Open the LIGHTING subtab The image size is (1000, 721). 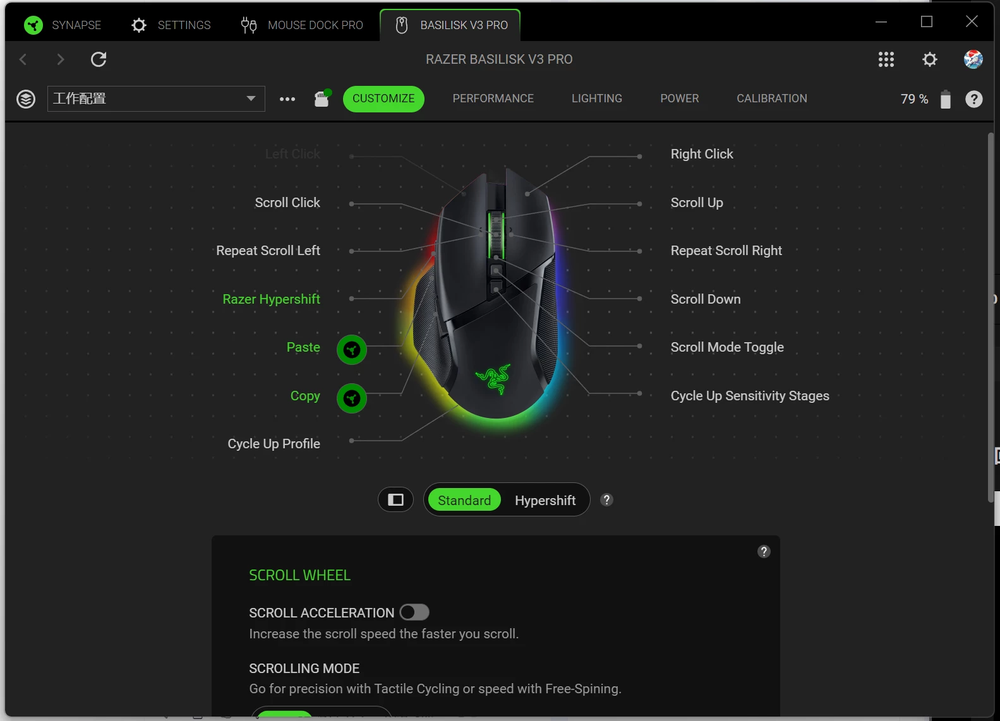[597, 98]
